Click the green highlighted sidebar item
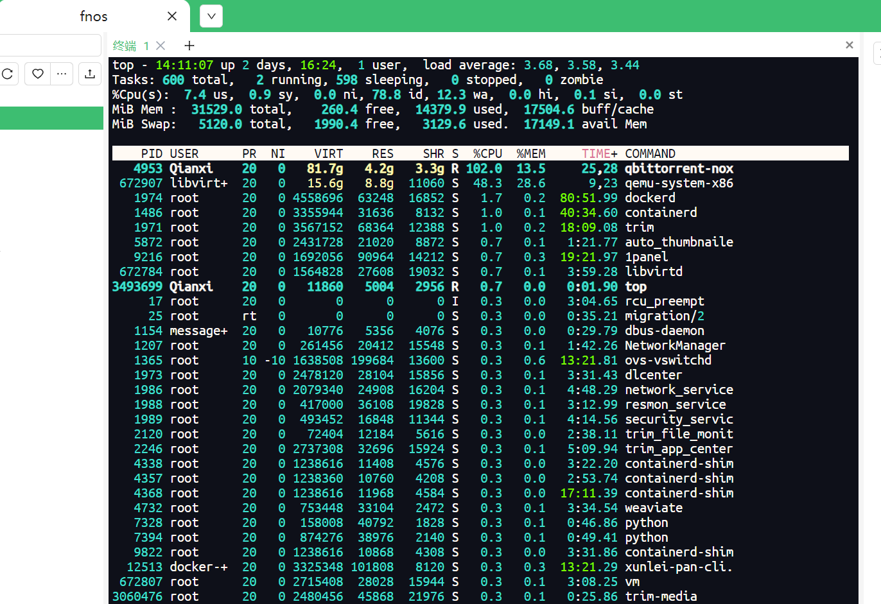 tap(51, 118)
